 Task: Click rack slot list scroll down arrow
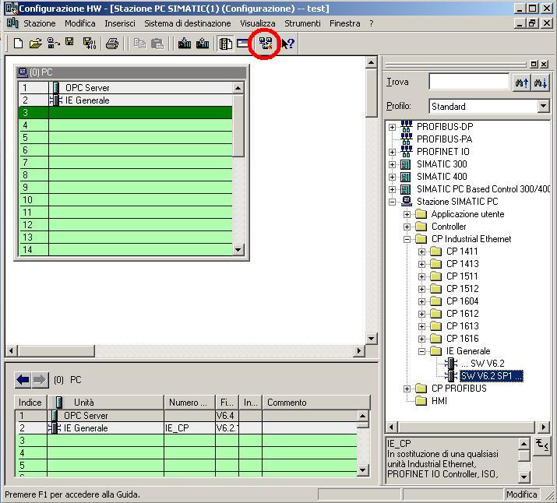238,250
